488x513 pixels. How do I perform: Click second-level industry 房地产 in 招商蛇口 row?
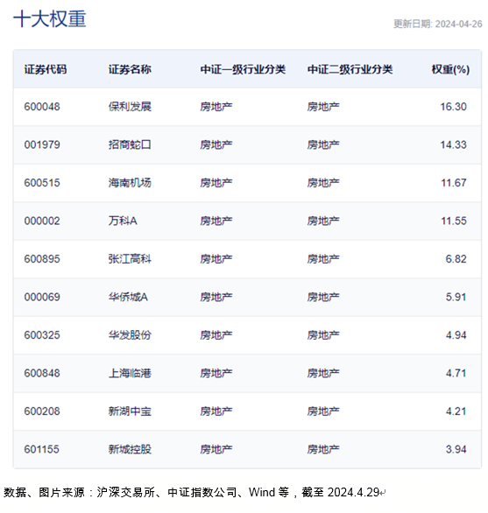tap(323, 144)
